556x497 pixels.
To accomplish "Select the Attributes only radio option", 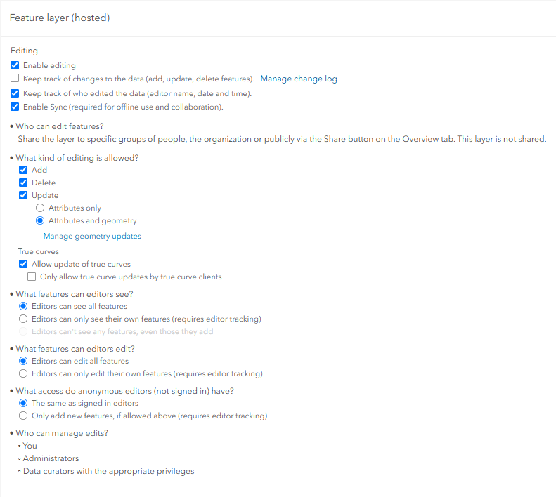I will pyautogui.click(x=40, y=208).
